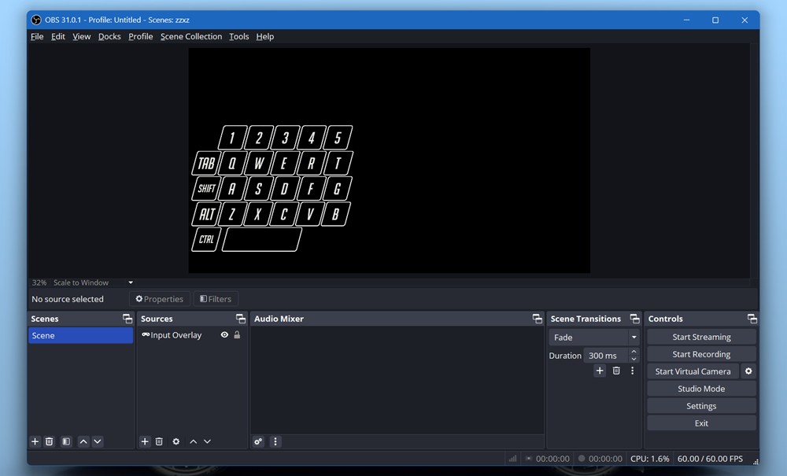Open the Audio Mixer options menu
The height and width of the screenshot is (476, 787).
tap(275, 441)
